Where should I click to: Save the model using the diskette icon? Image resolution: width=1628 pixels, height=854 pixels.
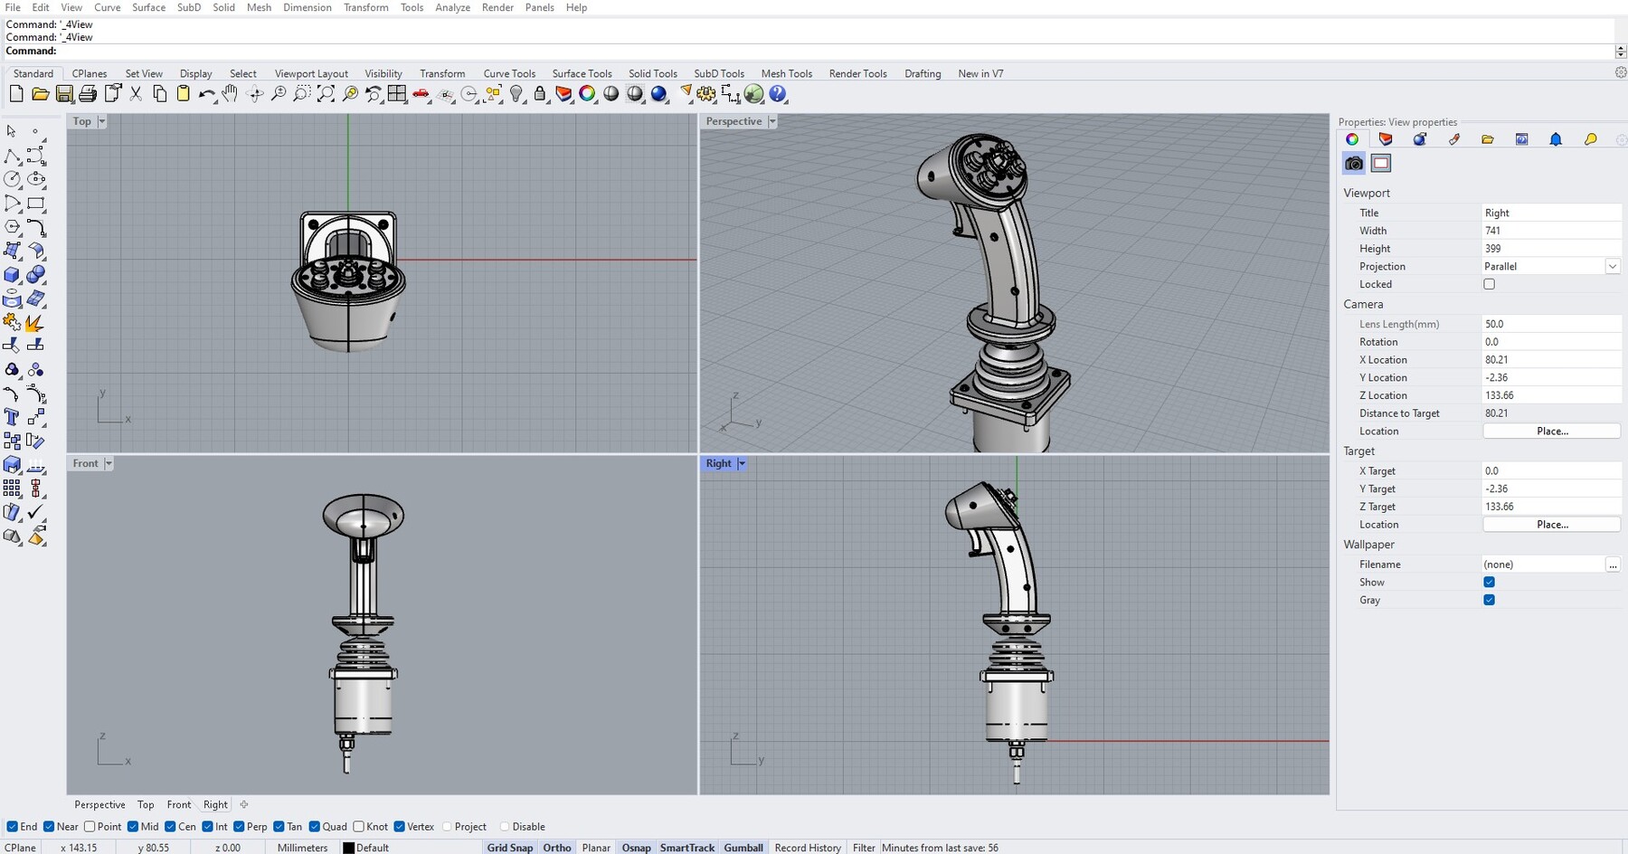pos(65,93)
